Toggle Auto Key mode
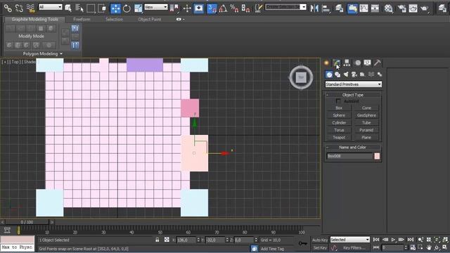Viewport: 450px width, 253px height. coord(320,240)
